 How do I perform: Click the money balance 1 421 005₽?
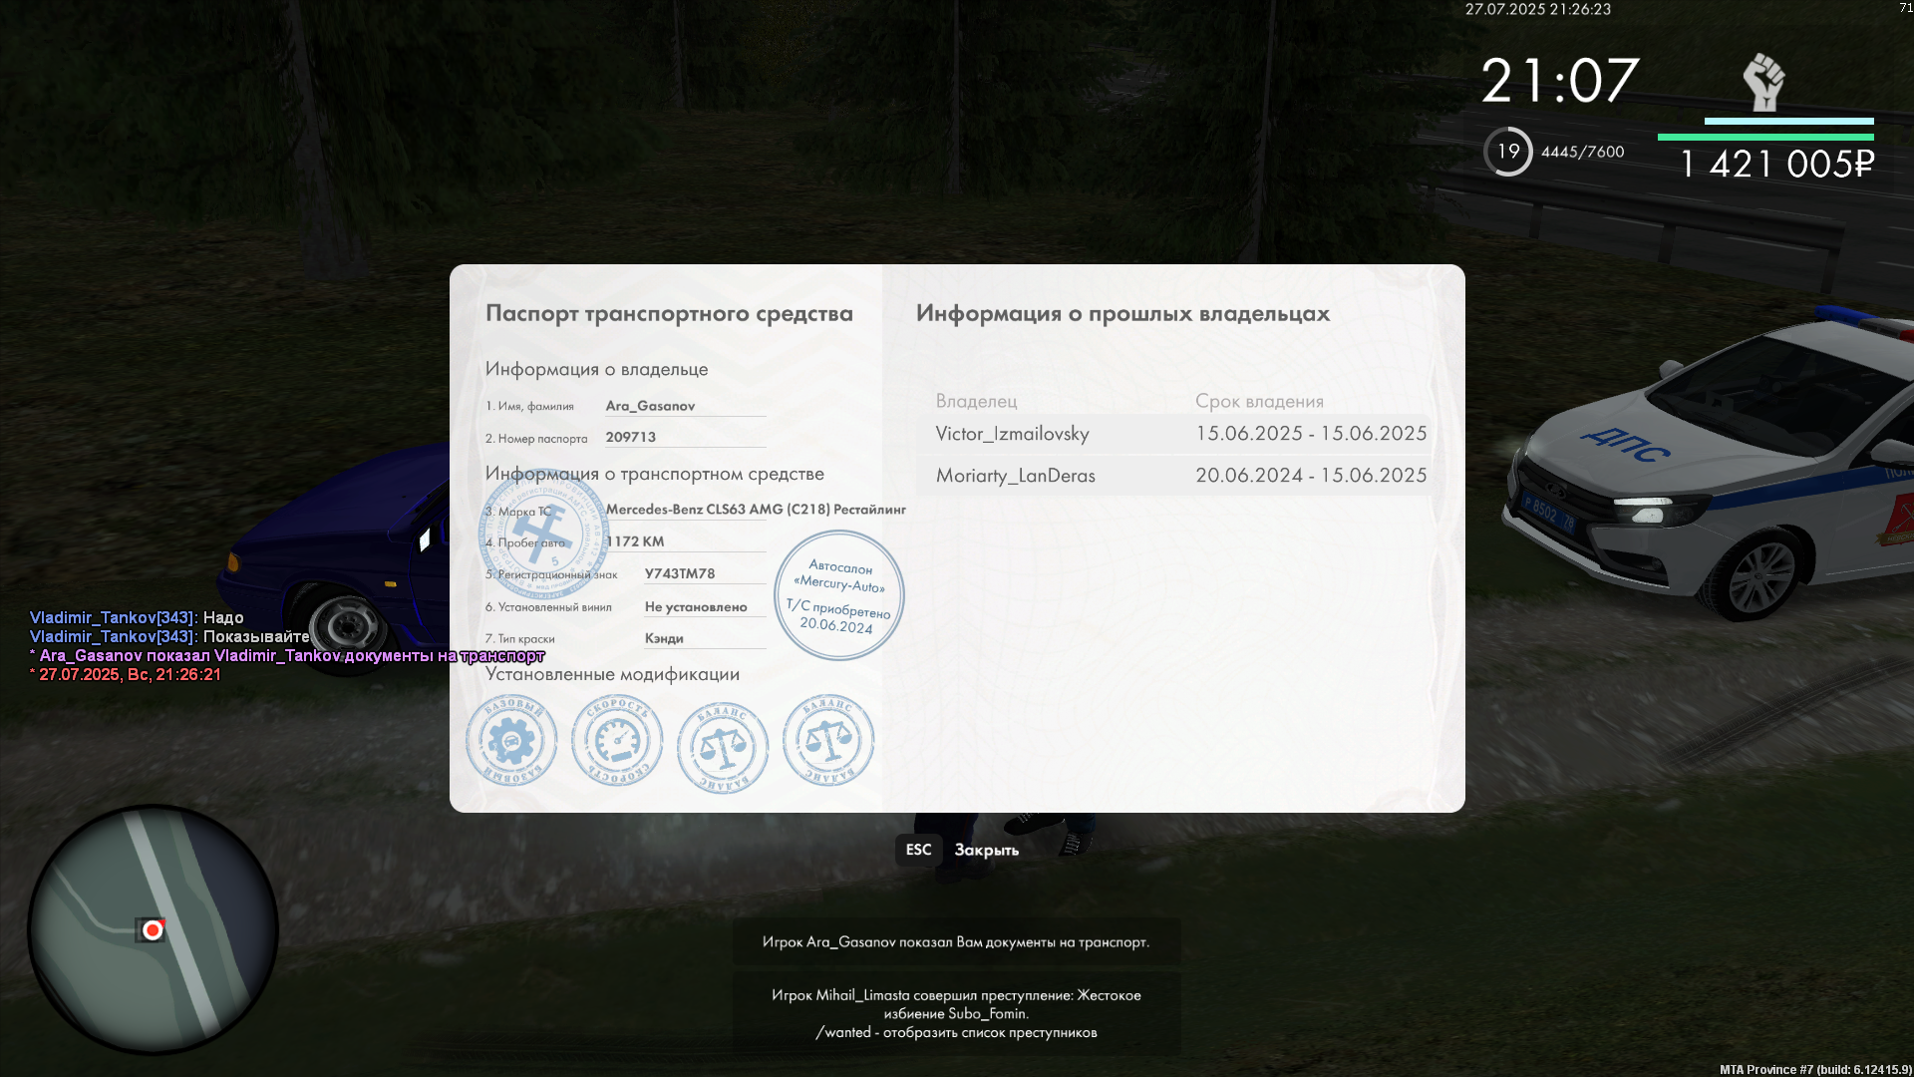(1776, 165)
